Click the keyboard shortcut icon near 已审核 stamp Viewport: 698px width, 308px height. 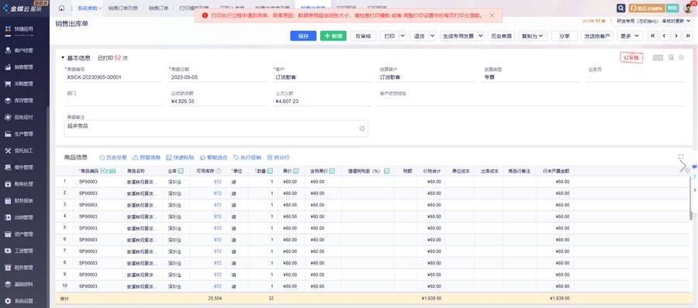658,57
